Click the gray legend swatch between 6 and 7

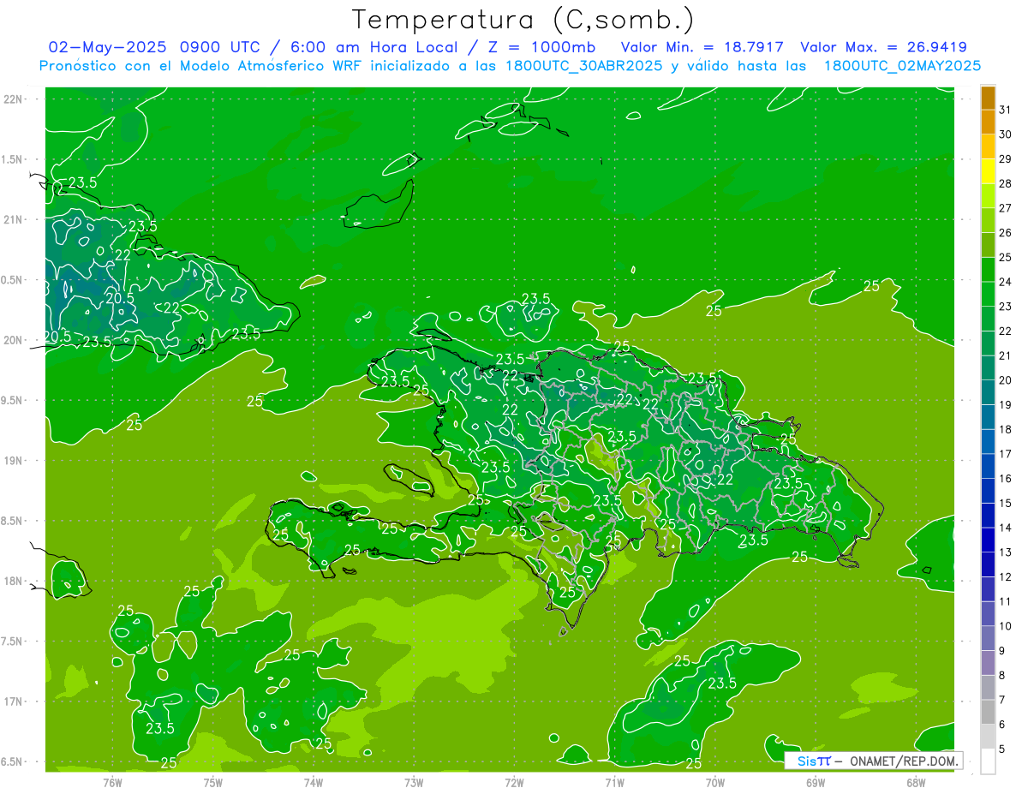[x=988, y=713]
